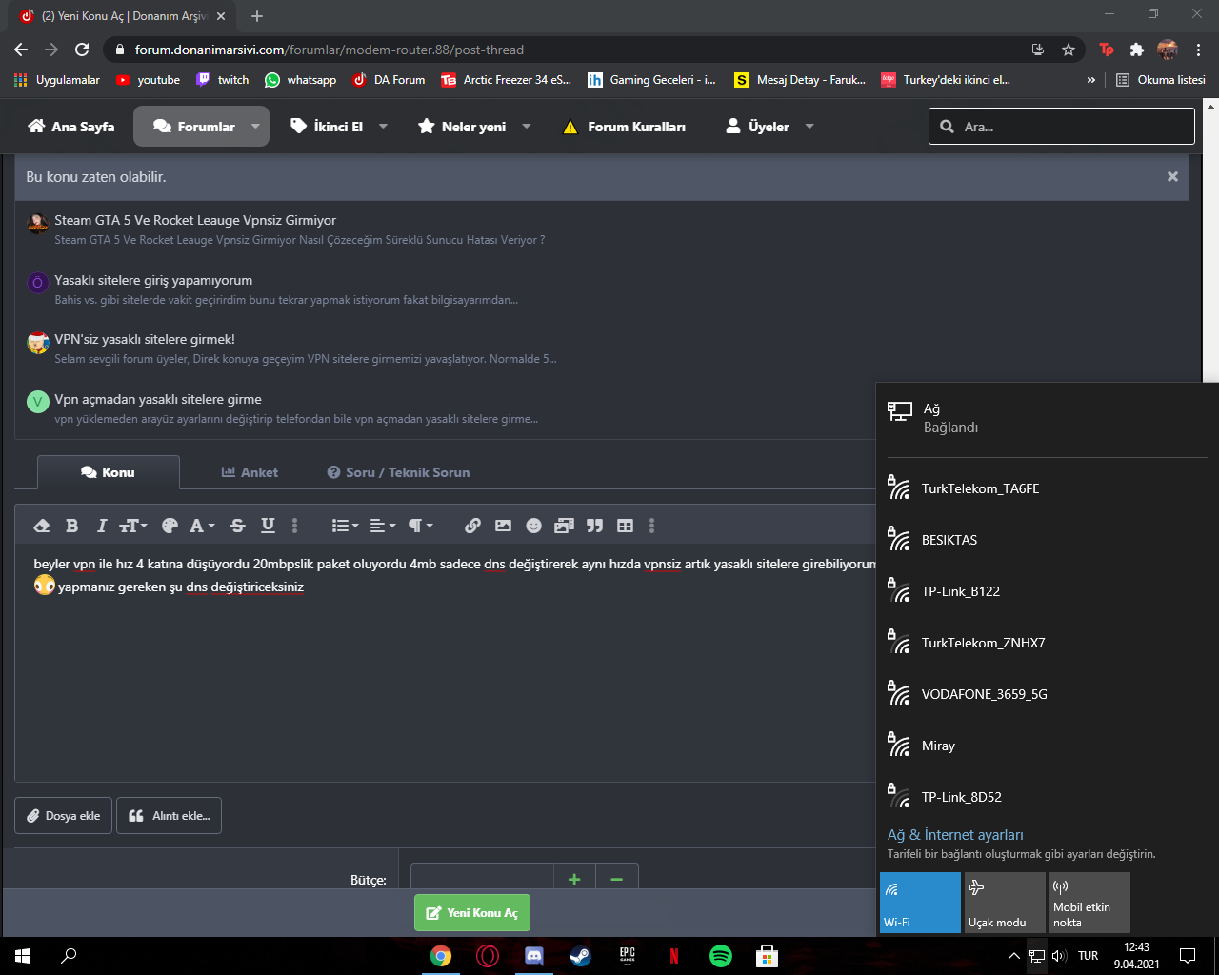Image resolution: width=1219 pixels, height=975 pixels.
Task: Insert an image using the picture icon
Action: [503, 526]
